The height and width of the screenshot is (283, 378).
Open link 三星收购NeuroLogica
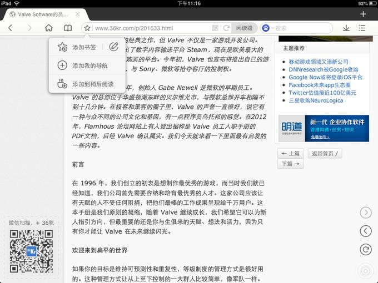(316, 100)
